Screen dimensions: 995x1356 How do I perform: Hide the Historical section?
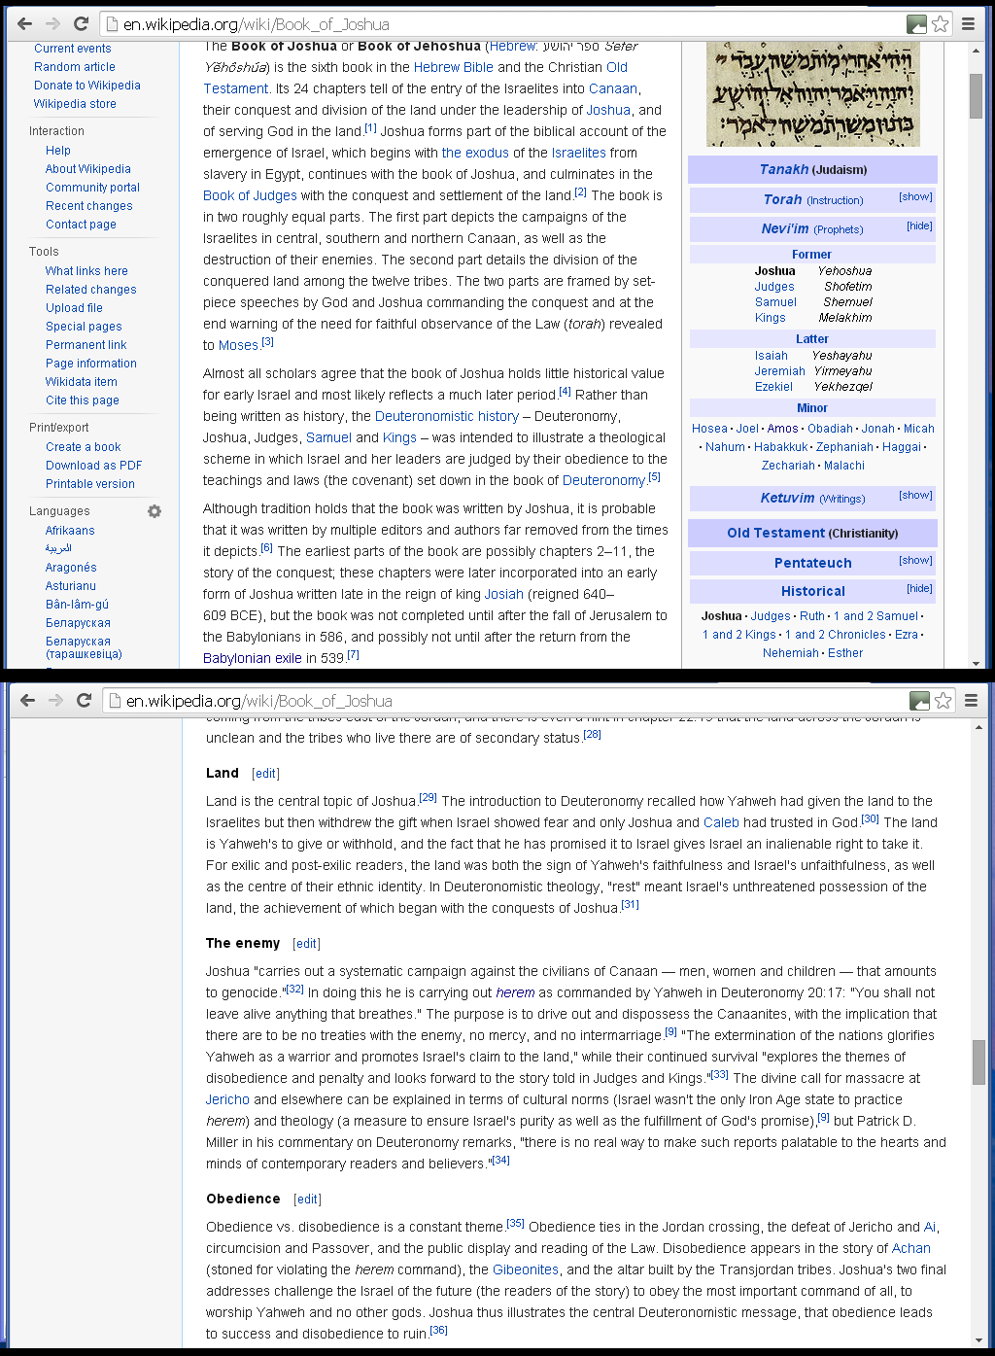coord(919,589)
